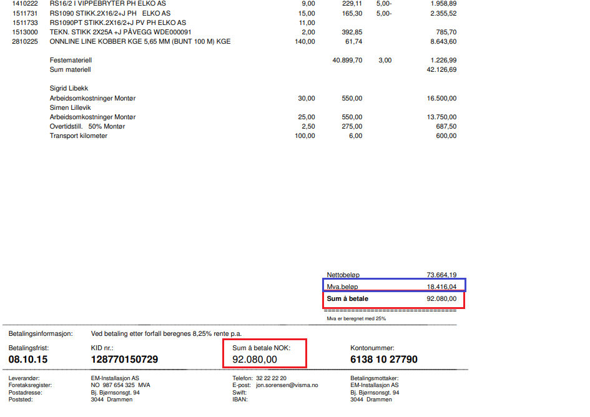Click 92.080,00 under Sum å betale NOK
The image size is (590, 417).
pos(255,360)
